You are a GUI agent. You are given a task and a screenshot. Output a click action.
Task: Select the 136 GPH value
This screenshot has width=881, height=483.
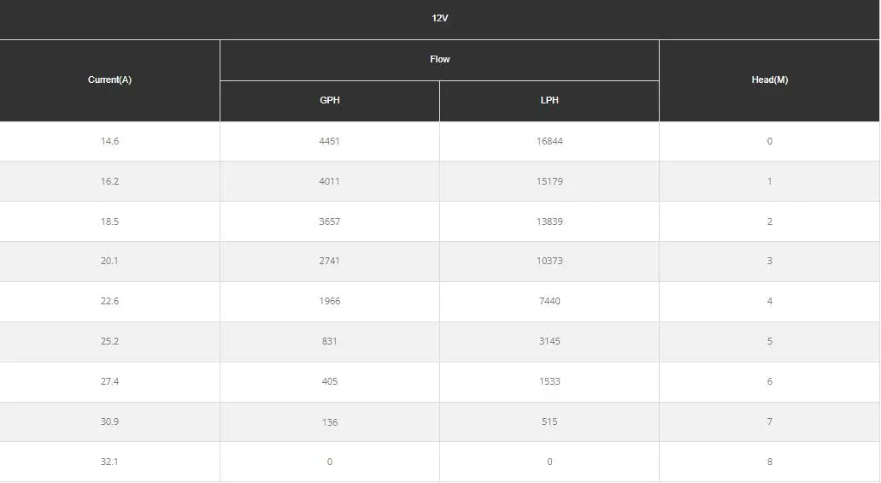tap(329, 421)
